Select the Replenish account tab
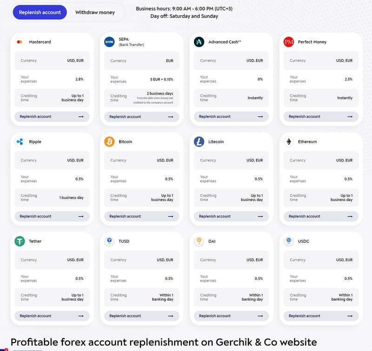 [40, 13]
